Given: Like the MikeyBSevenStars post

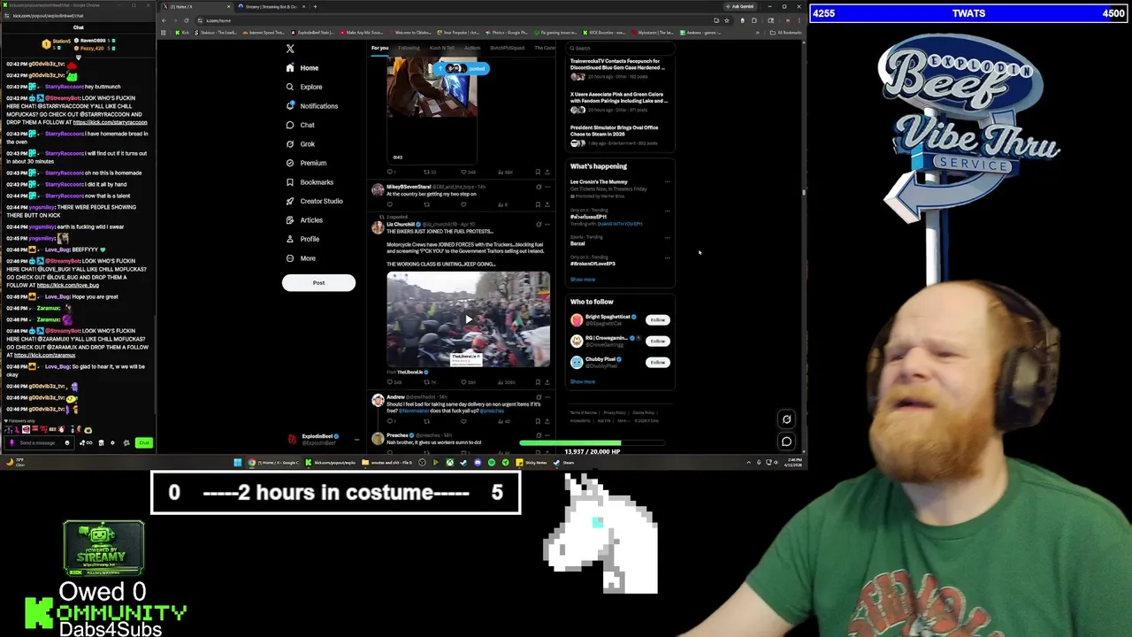Looking at the screenshot, I should [463, 204].
